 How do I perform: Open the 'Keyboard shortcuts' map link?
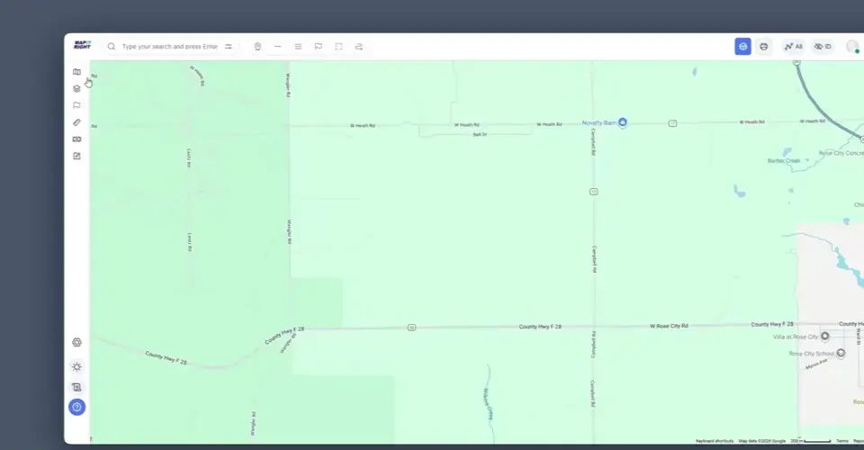715,441
